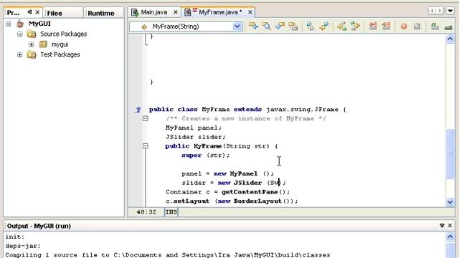Click the editor scrollbar up arrow
Screen dimensions: 459x258
coord(450,39)
